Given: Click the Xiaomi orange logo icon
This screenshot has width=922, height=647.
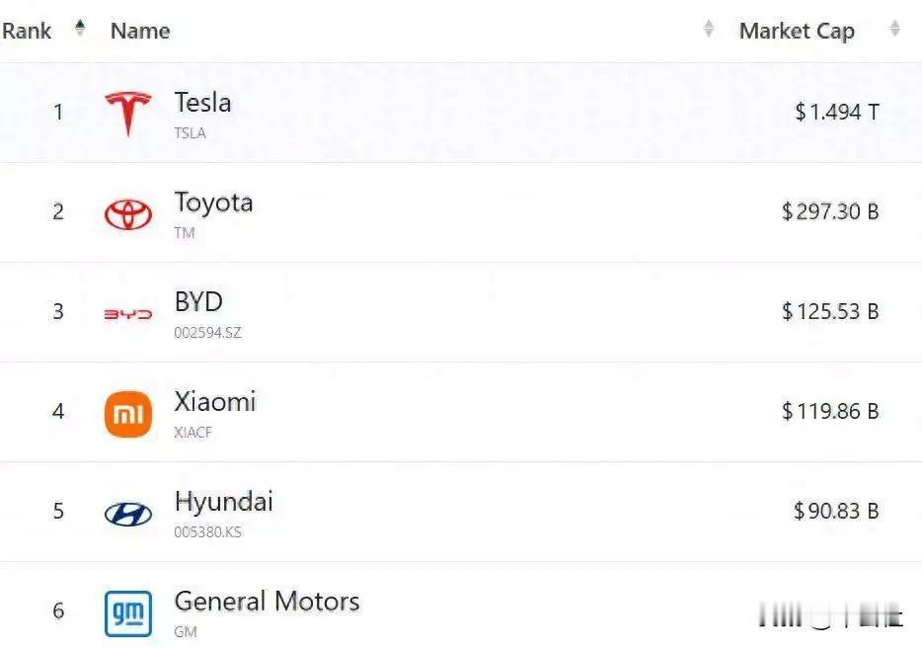Looking at the screenshot, I should (128, 414).
